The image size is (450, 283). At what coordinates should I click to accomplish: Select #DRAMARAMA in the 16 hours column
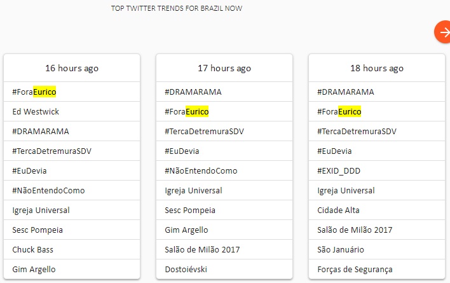pyautogui.click(x=41, y=132)
